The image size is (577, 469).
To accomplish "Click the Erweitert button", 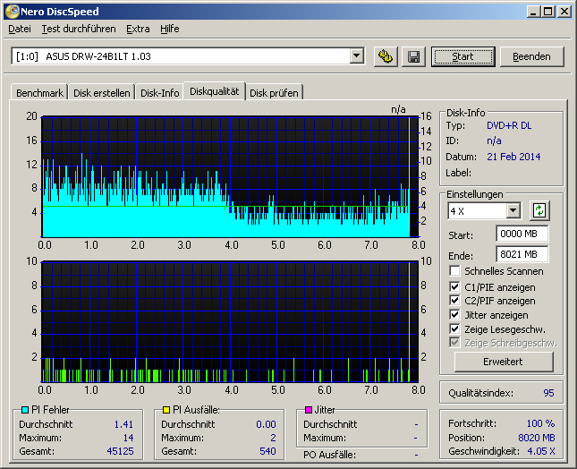I will pos(503,362).
